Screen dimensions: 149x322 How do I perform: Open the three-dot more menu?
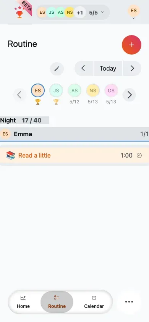coord(129,302)
